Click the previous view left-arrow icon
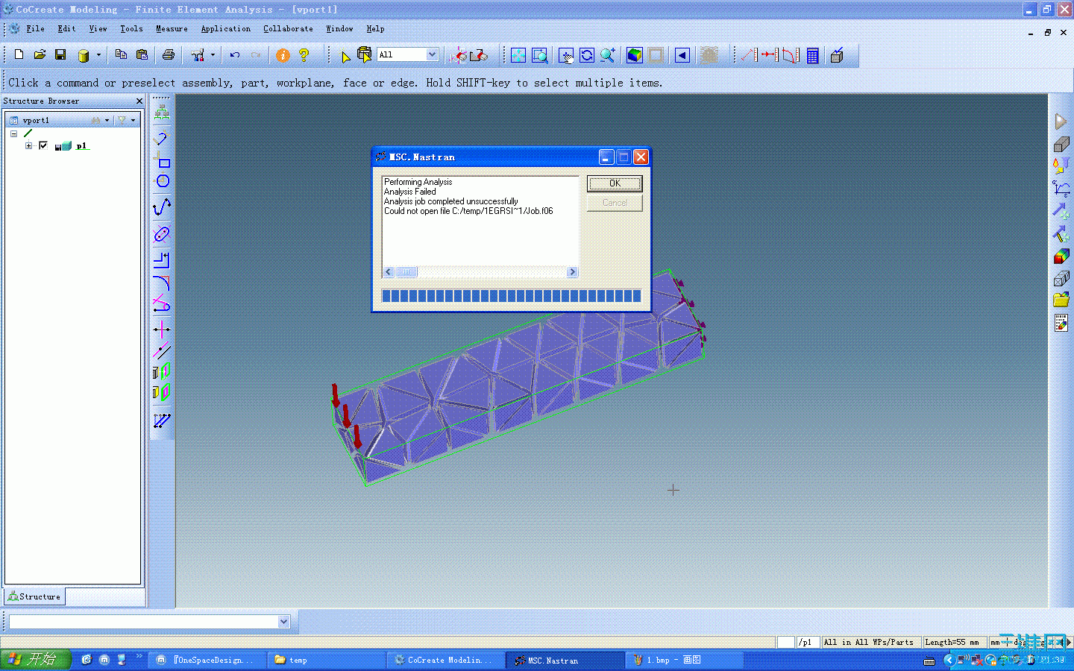This screenshot has width=1074, height=671. click(682, 55)
